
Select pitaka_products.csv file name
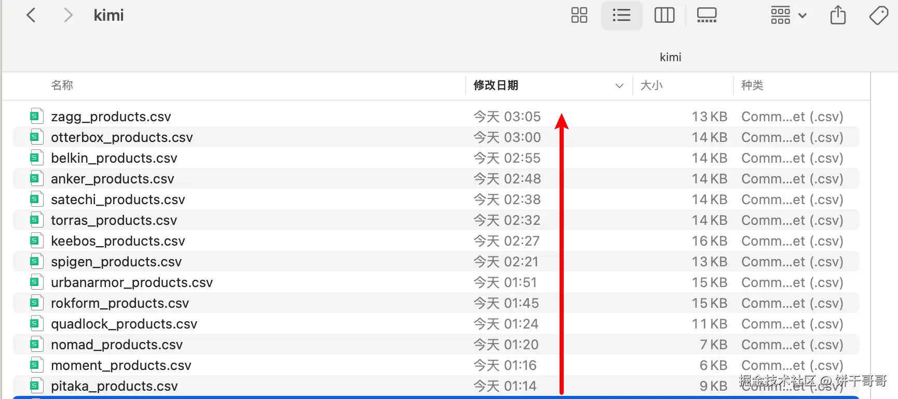tap(114, 386)
